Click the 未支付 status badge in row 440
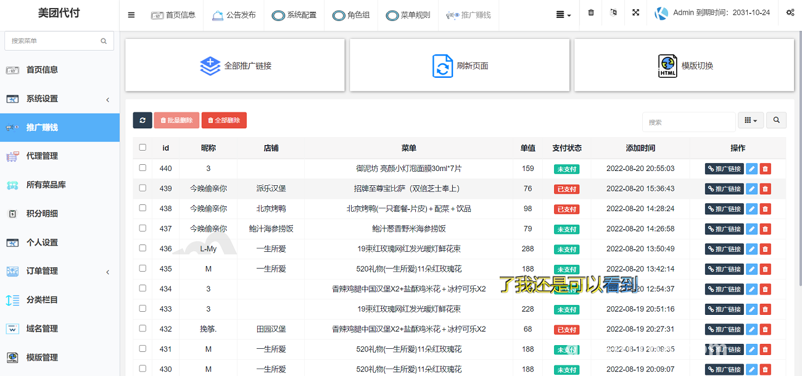This screenshot has width=802, height=376. click(566, 169)
